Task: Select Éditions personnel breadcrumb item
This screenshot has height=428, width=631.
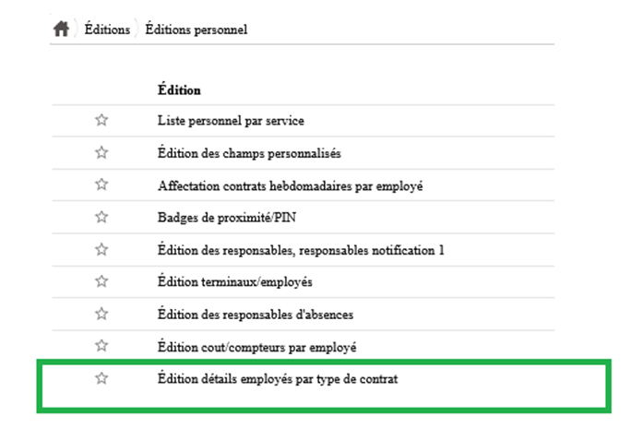Action: [x=196, y=30]
